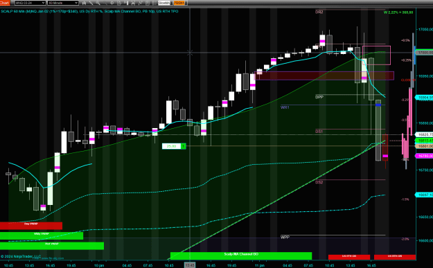433x268 pixels.
Task: Select the orange Chart tab
Action: click(5, 3)
